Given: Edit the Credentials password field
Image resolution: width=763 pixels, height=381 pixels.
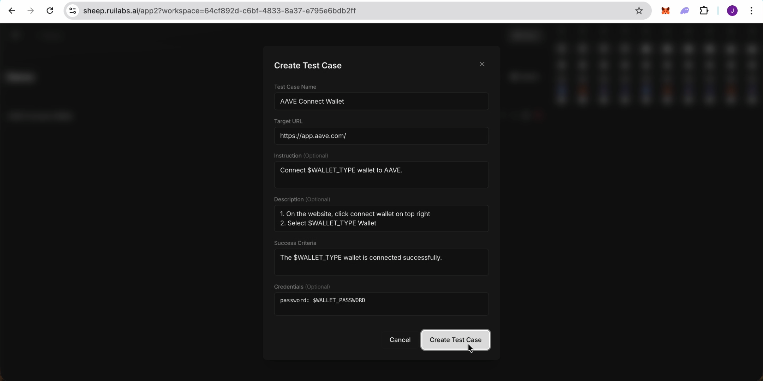Looking at the screenshot, I should click(381, 303).
